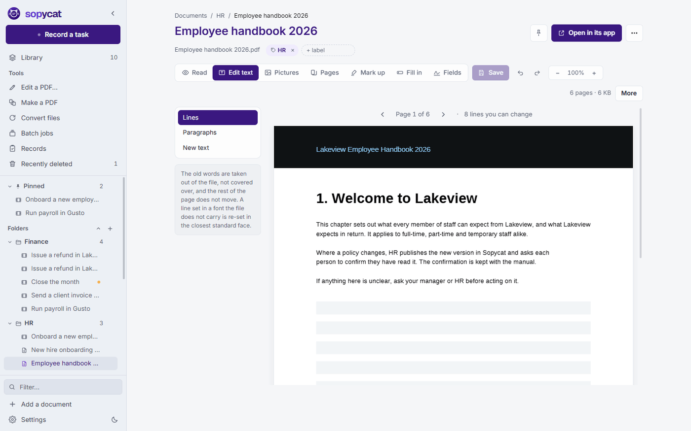The height and width of the screenshot is (431, 691).
Task: Click the Employee handbook 2026.pdf file name
Action: point(217,50)
